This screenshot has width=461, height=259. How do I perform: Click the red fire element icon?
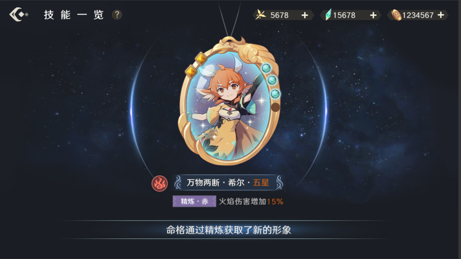[x=159, y=183]
